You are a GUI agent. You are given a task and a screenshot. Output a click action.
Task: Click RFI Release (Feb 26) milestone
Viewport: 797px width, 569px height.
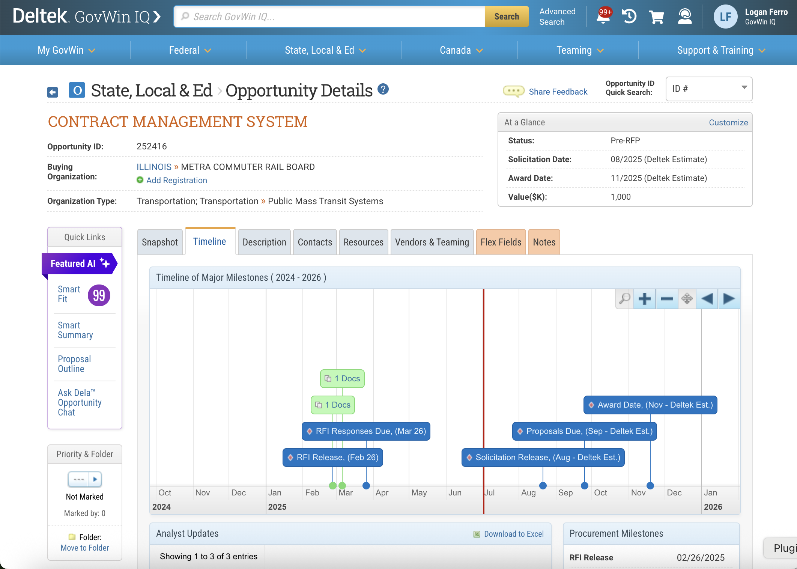pyautogui.click(x=333, y=458)
